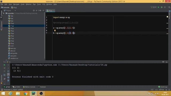
Task: Open Data View side tab
Action: click(169, 14)
